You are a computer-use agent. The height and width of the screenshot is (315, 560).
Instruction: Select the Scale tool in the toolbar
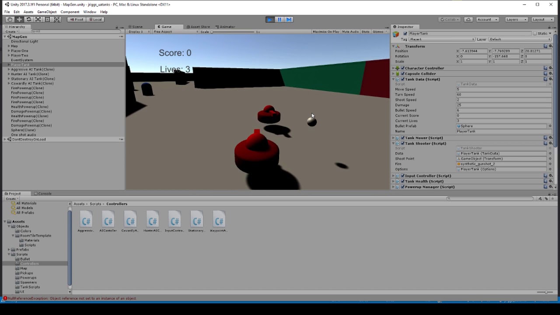(x=38, y=19)
